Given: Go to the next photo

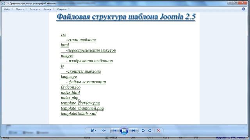Looking at the screenshot, I should click(134, 131).
